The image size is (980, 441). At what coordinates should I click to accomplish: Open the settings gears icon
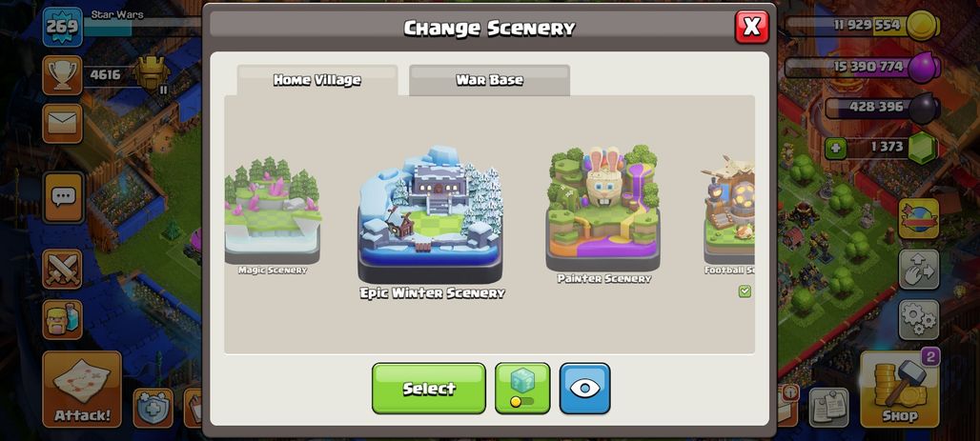pyautogui.click(x=919, y=320)
